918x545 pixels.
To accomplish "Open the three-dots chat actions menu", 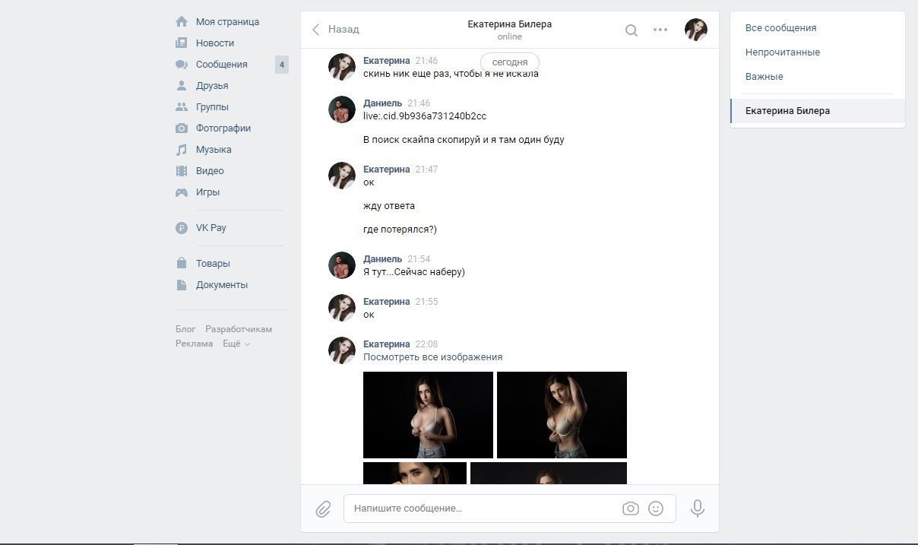I will tap(660, 30).
